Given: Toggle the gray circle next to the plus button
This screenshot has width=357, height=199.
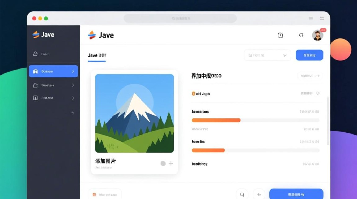Looking at the screenshot, I should point(163,163).
